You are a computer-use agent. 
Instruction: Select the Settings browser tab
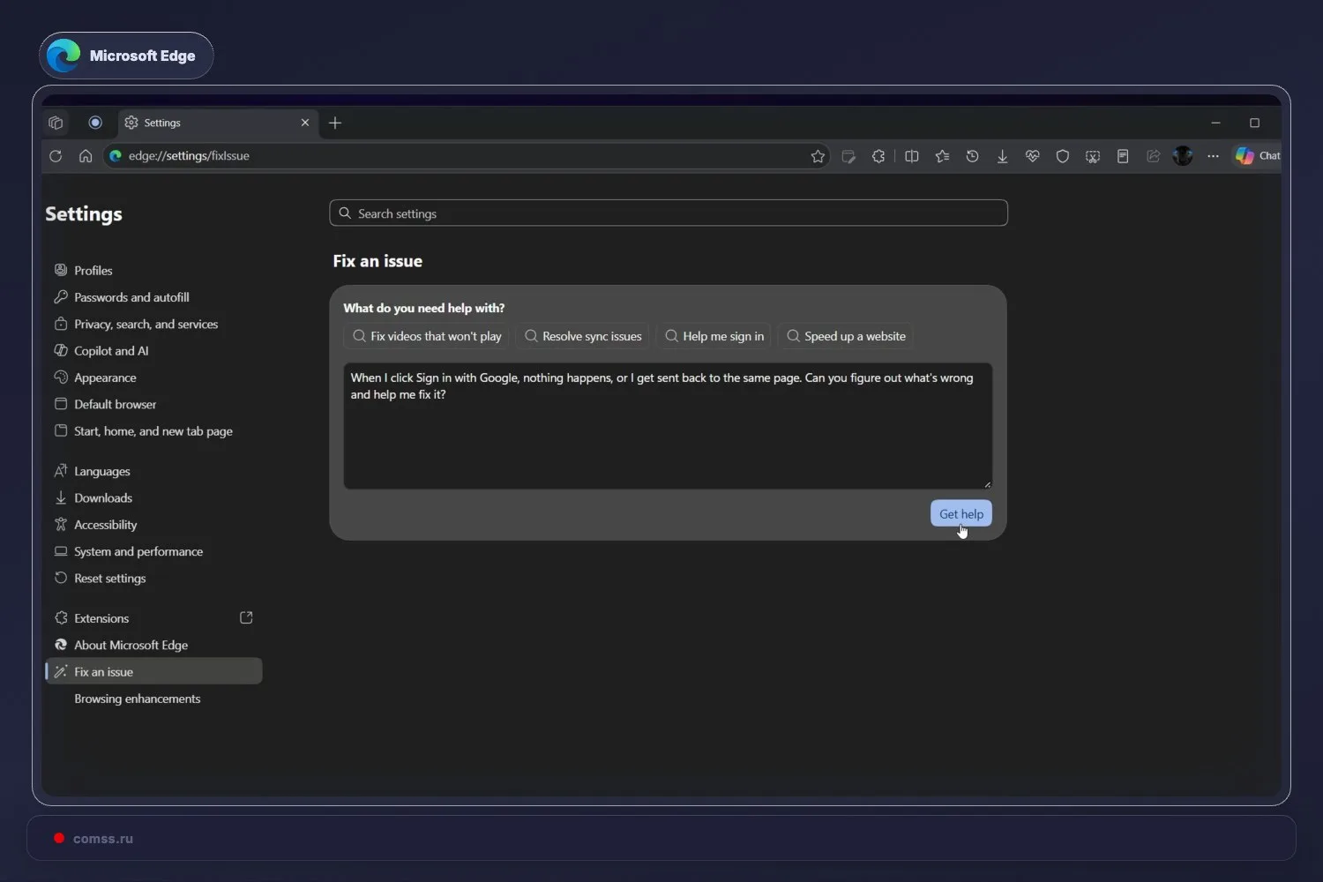[218, 123]
